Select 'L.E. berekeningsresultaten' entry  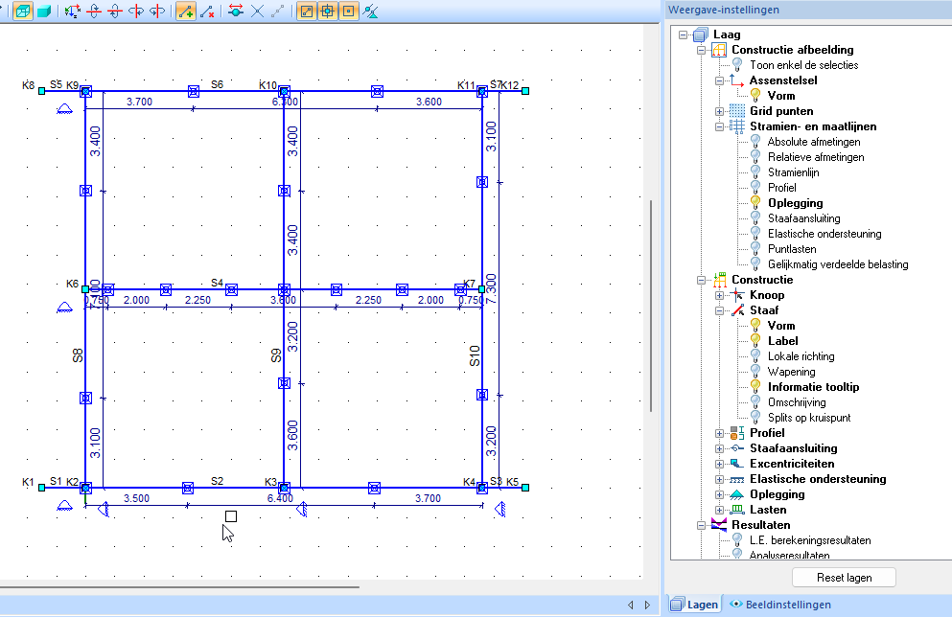tap(810, 540)
